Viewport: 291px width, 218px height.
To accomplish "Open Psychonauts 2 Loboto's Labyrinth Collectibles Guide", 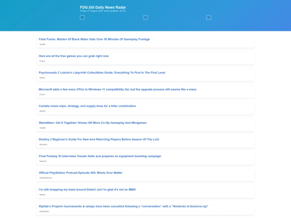I will pyautogui.click(x=102, y=73).
